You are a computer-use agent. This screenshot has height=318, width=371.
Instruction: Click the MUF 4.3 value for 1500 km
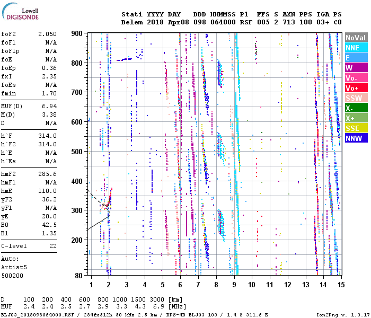pos(140,307)
